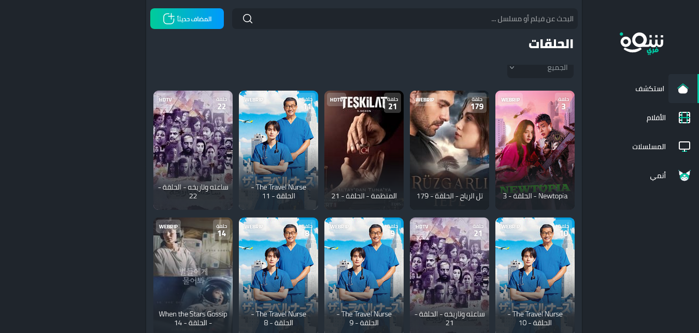Screen dimensions: 699x333
Task: Open The Travel Nurse episode 9 poster
Action: coord(364,275)
